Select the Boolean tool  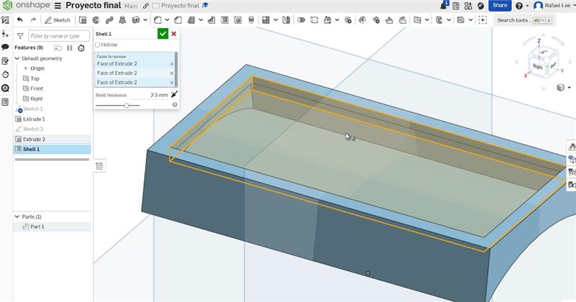[x=301, y=20]
